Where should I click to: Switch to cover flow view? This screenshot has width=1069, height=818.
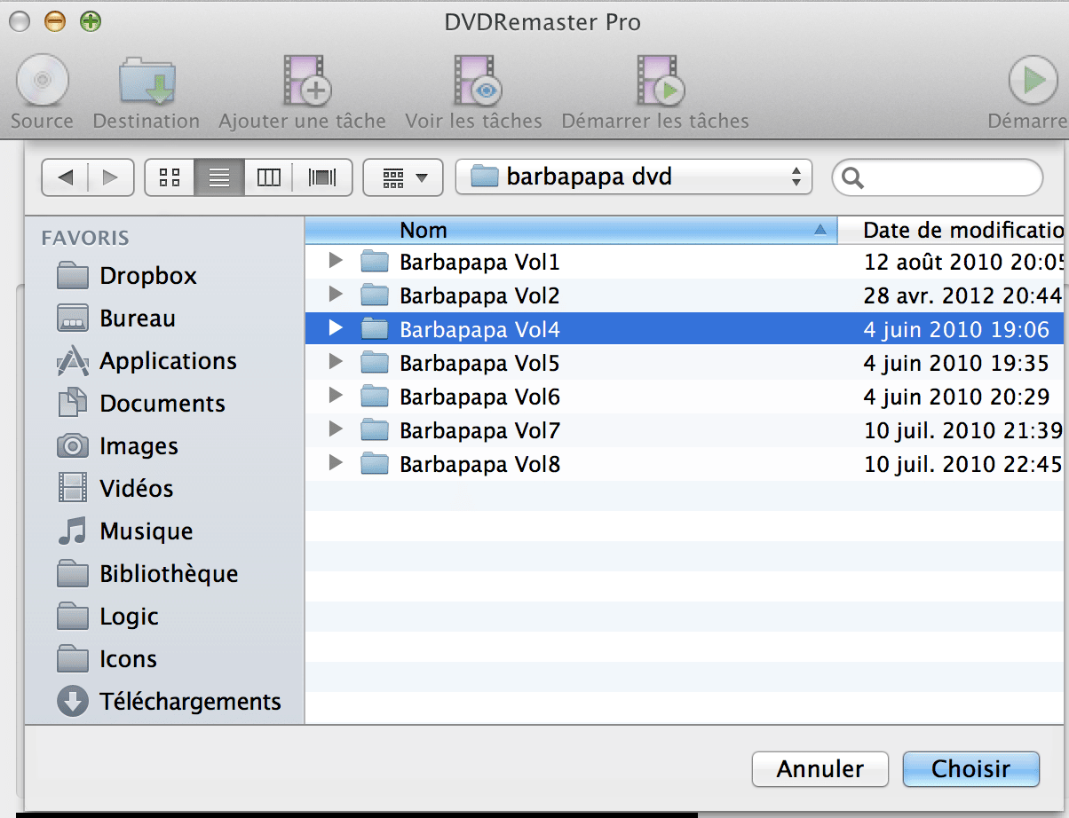321,177
